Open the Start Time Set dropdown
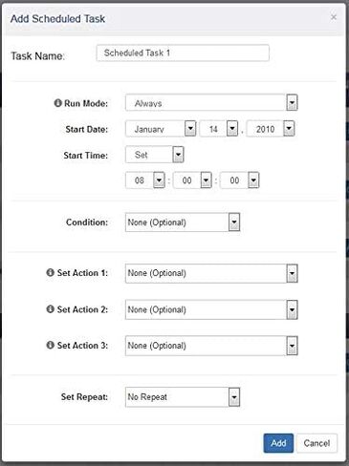This screenshot has width=349, height=466. tap(155, 155)
